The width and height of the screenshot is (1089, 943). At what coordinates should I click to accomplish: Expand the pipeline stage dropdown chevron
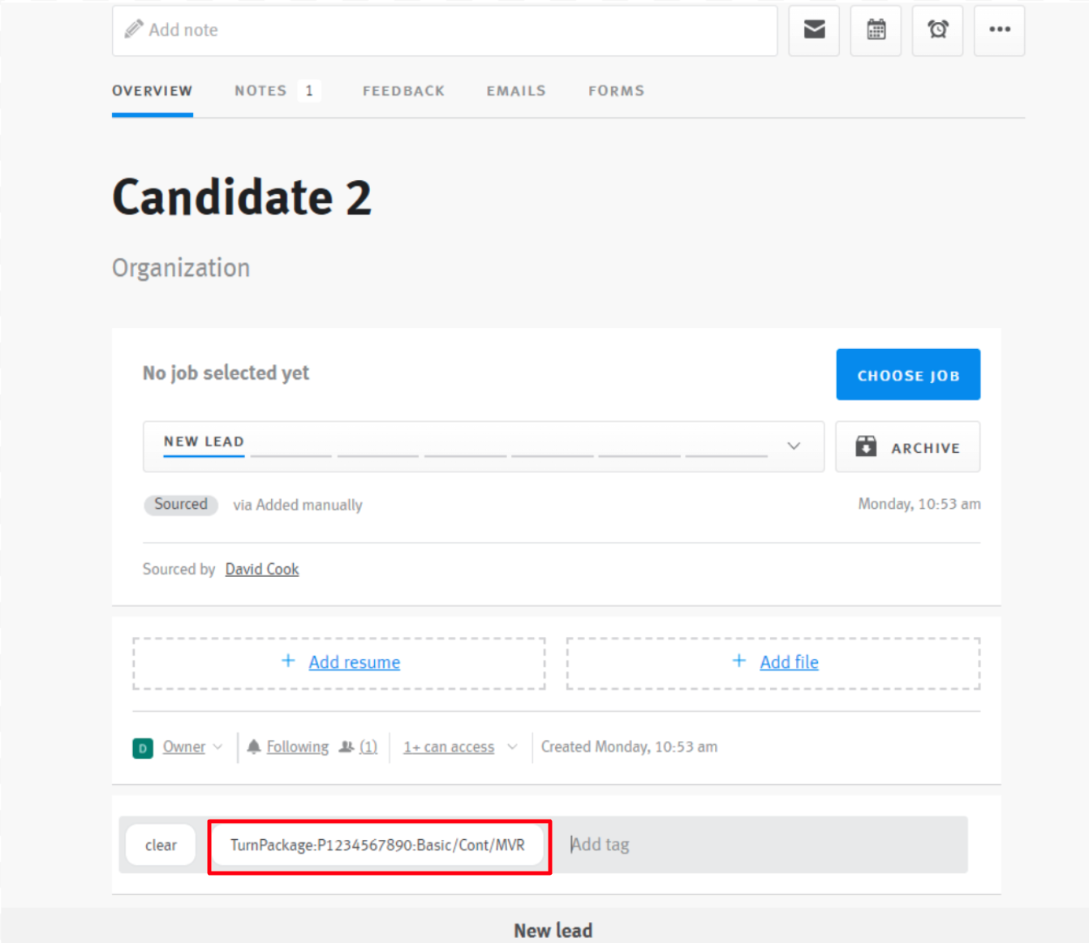point(794,446)
